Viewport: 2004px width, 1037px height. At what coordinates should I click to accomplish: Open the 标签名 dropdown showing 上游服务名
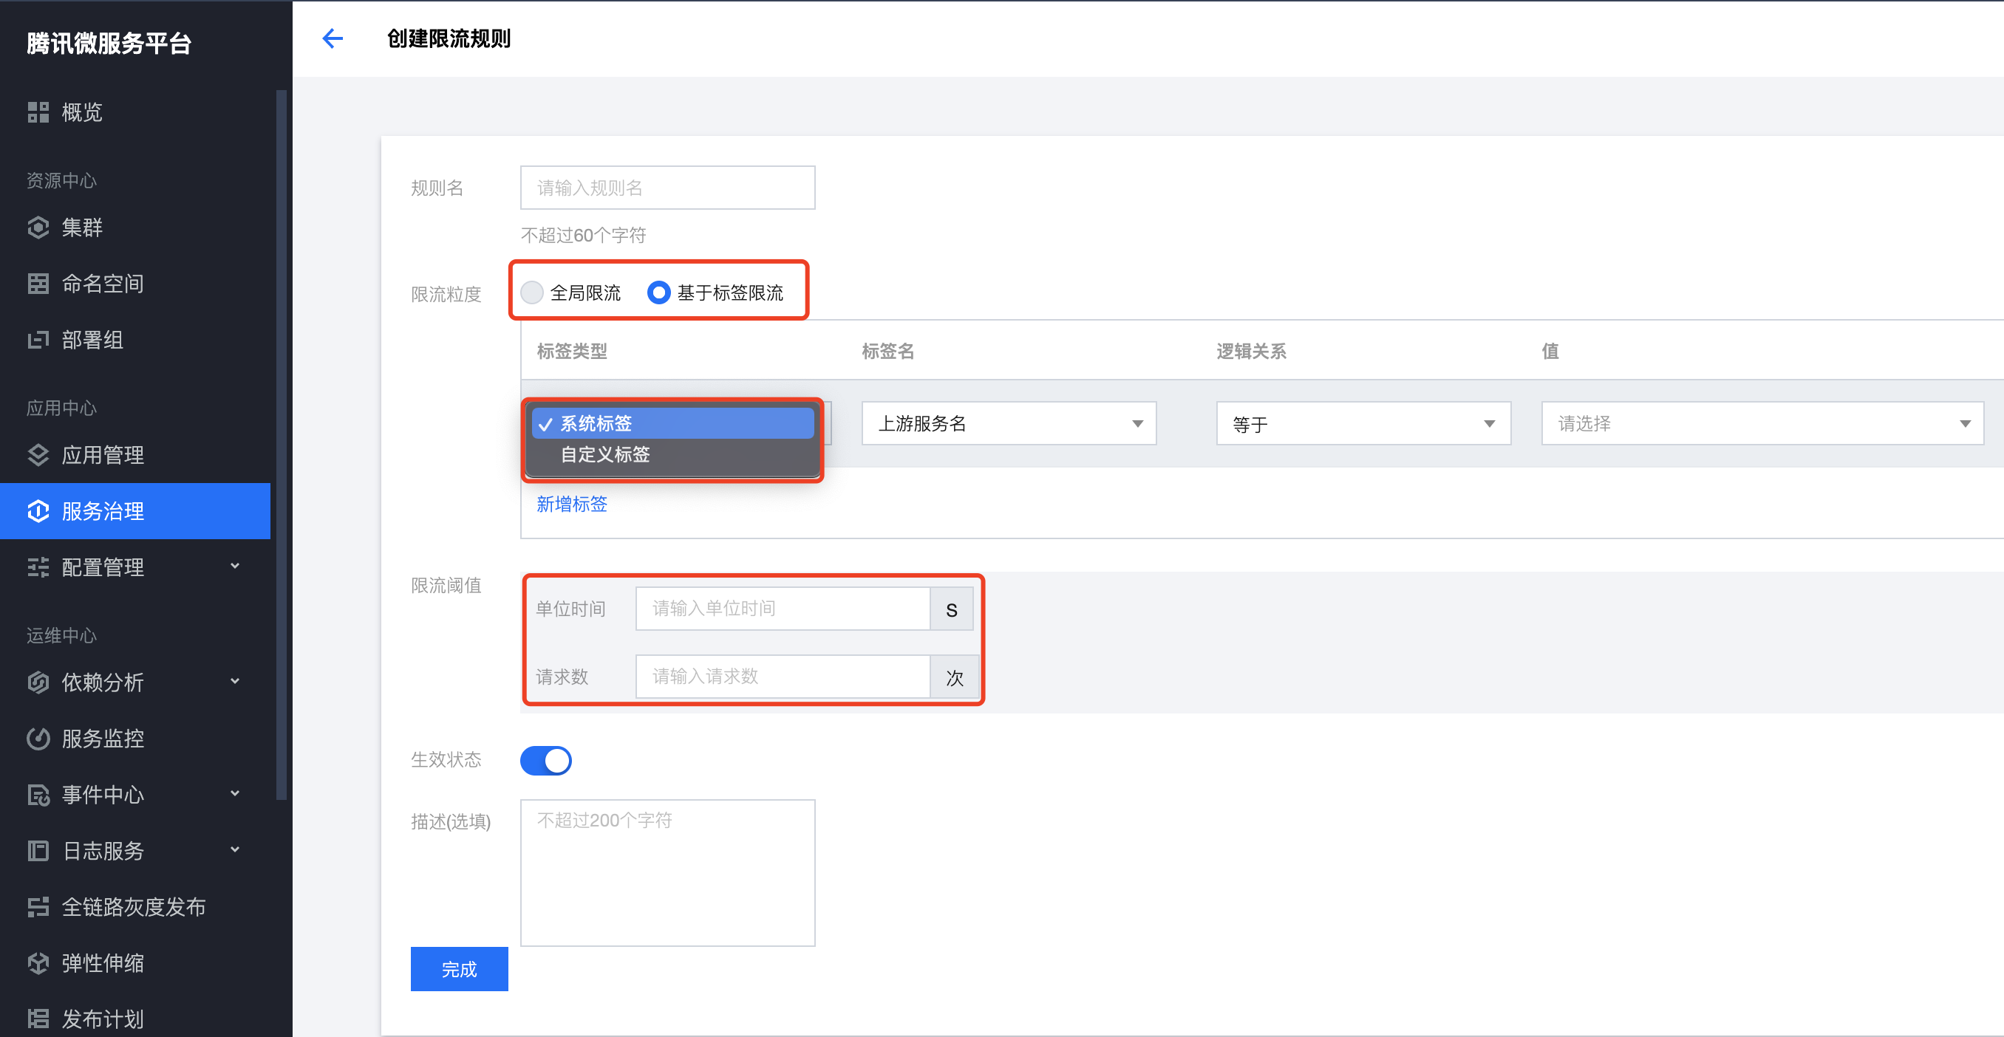click(x=1008, y=424)
